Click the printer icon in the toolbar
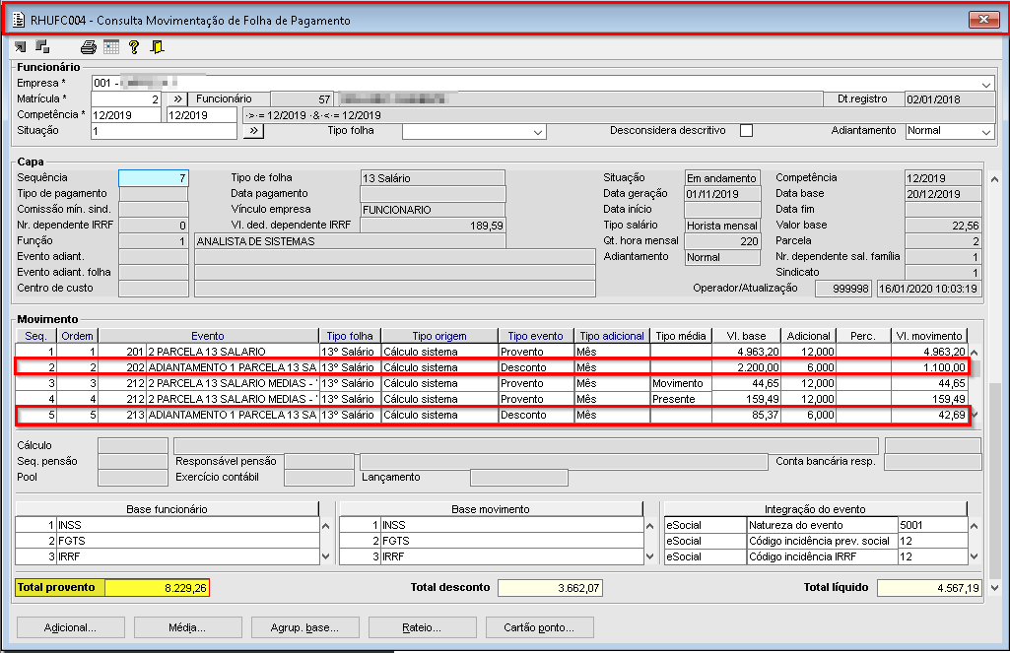This screenshot has width=1010, height=653. (88, 46)
